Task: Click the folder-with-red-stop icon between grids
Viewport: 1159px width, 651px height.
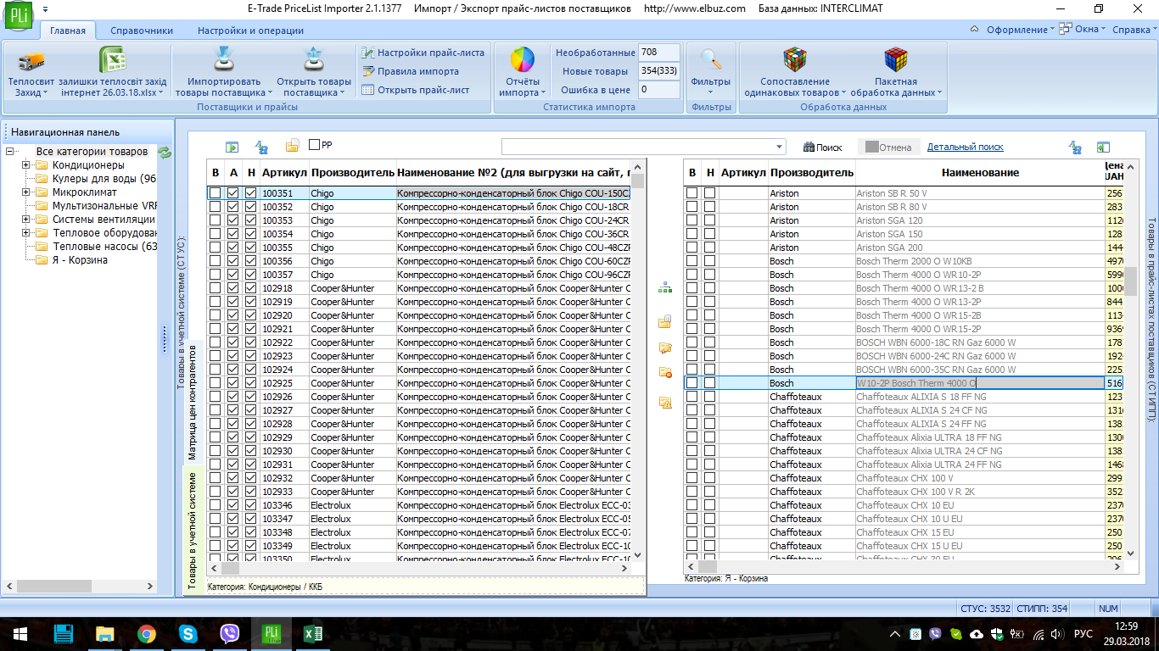Action: (665, 372)
